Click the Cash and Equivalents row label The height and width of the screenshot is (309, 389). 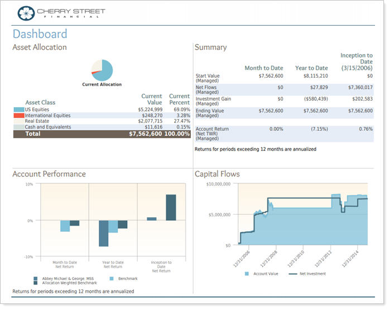point(48,127)
